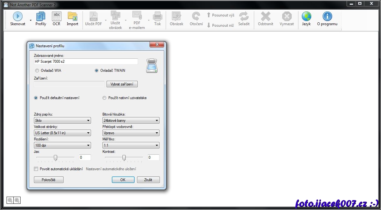Click the Jas brightness slider handle

click(x=55, y=158)
